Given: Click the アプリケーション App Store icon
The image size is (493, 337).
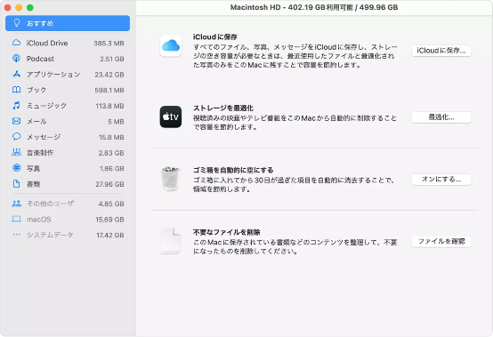Looking at the screenshot, I should coord(16,74).
